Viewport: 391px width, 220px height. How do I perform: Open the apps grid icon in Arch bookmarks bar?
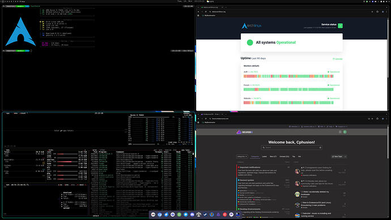(198, 15)
